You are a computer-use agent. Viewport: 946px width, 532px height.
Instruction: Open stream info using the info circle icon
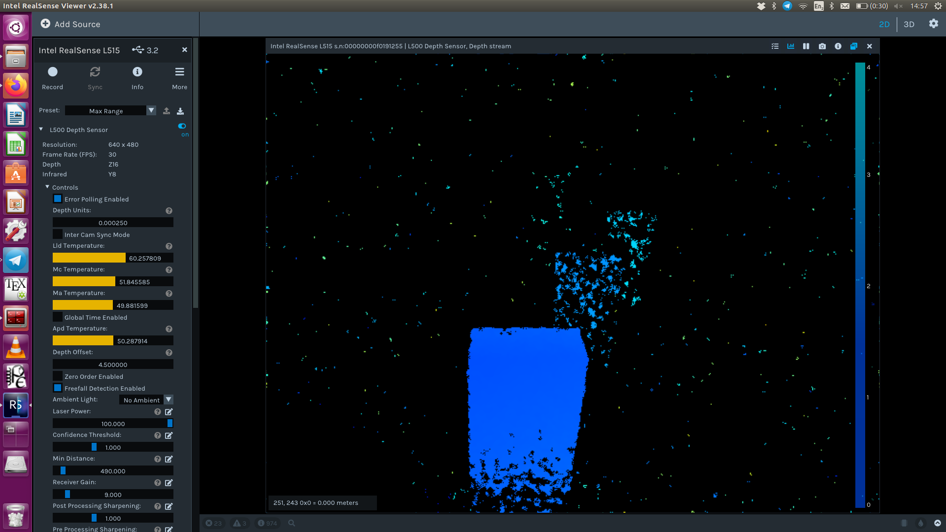pos(838,46)
